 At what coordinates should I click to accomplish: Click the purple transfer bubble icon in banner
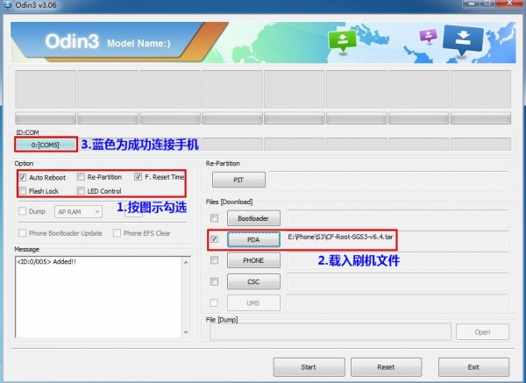[429, 36]
